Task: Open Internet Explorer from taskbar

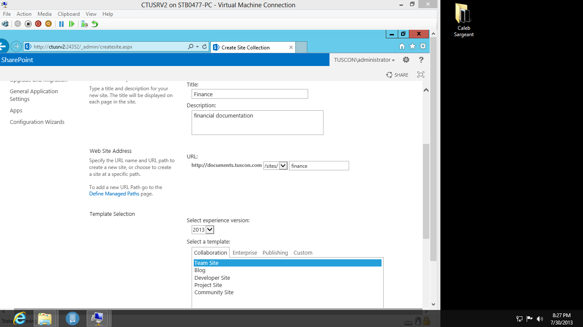Action: pos(20,318)
